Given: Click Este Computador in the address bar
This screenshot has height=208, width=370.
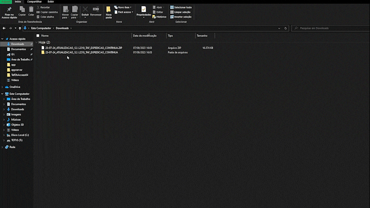Looking at the screenshot, I should (x=41, y=28).
